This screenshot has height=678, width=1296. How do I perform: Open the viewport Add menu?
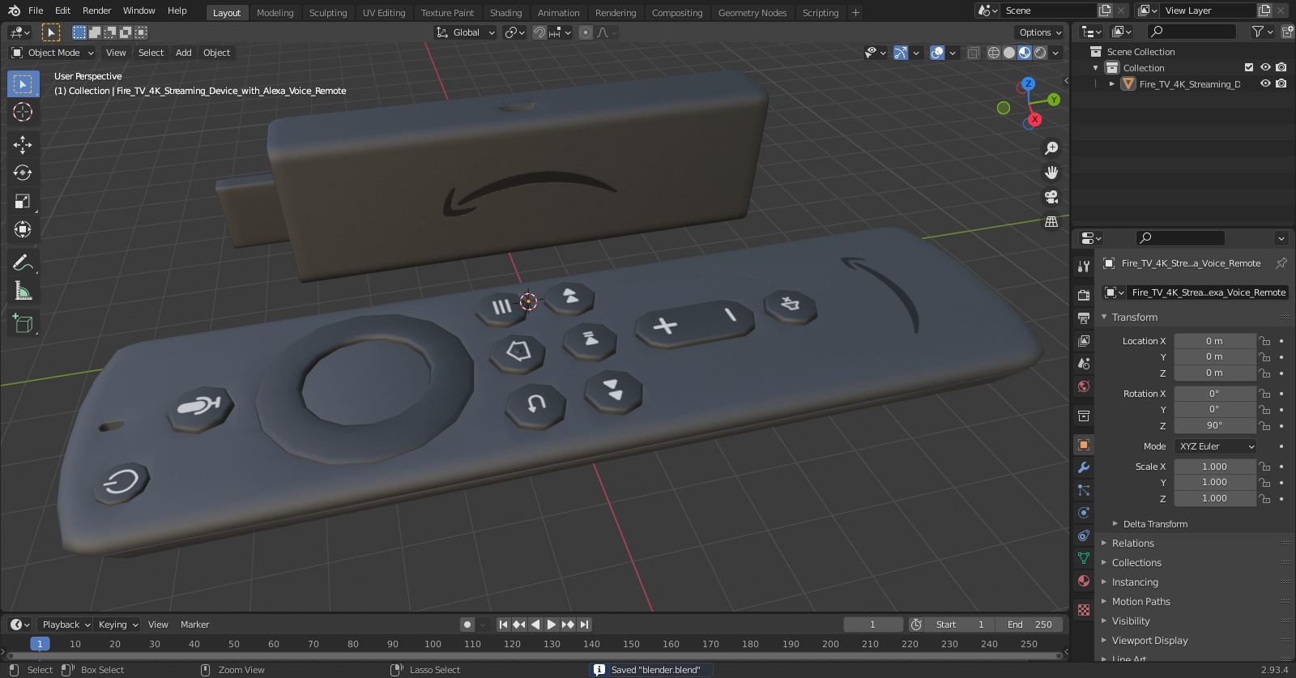point(184,53)
